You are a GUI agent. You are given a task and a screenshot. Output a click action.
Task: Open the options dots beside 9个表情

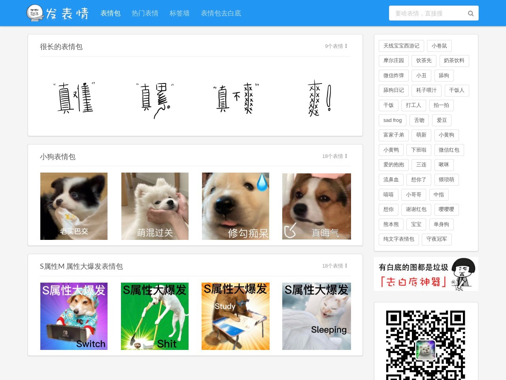pos(346,46)
